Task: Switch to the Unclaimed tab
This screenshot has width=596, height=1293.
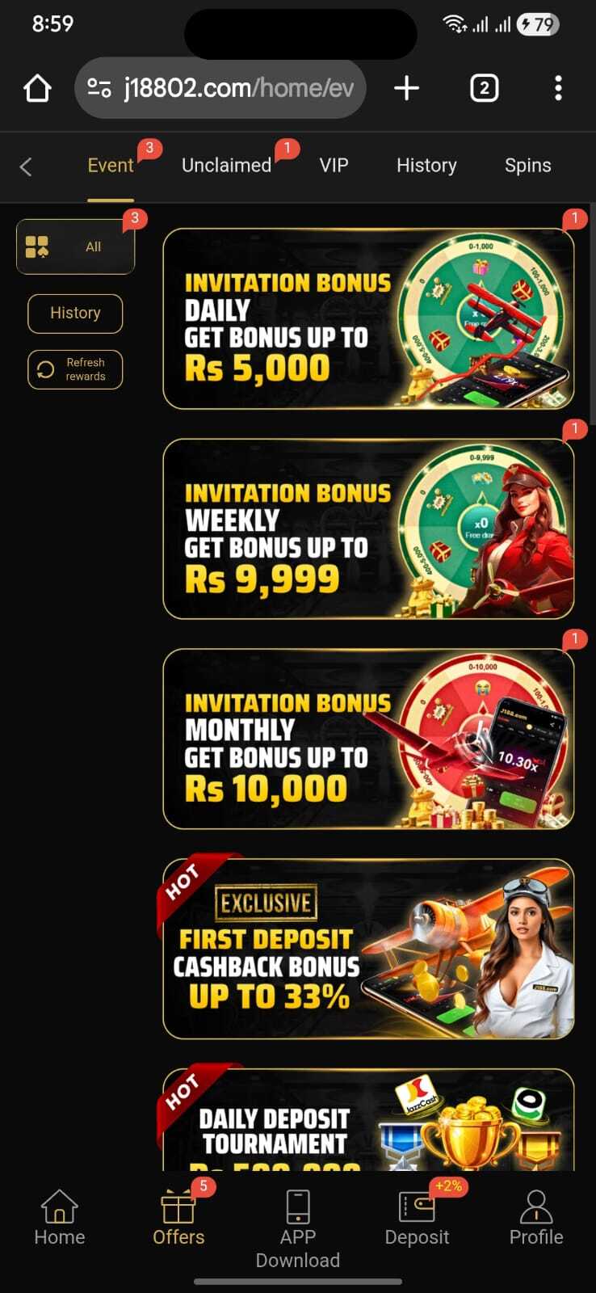Action: click(227, 166)
